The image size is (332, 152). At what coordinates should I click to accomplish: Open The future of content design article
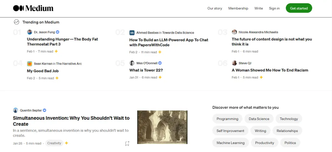click(272, 42)
